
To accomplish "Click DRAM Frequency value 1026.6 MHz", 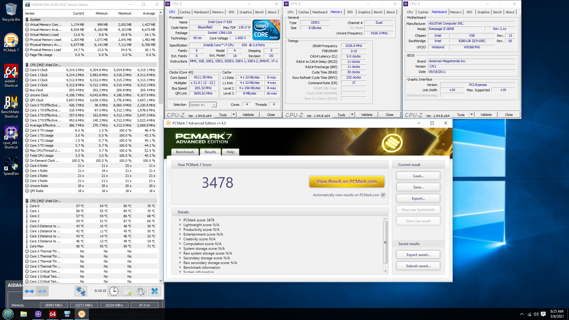I will click(x=354, y=46).
